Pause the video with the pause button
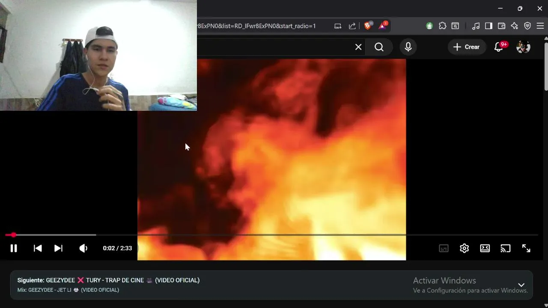This screenshot has height=308, width=548. (14, 248)
